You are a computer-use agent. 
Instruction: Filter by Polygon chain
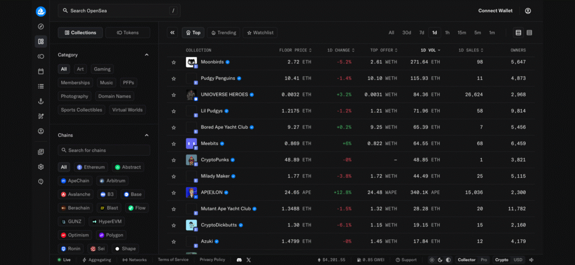coord(112,235)
